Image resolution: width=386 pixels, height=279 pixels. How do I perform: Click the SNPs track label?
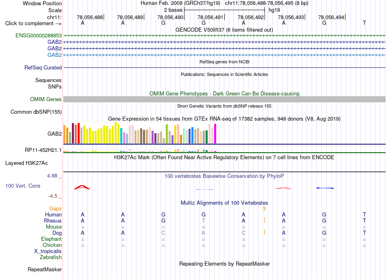[55, 87]
